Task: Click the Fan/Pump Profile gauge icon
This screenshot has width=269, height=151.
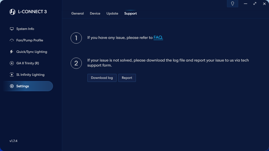Action: coord(12,40)
